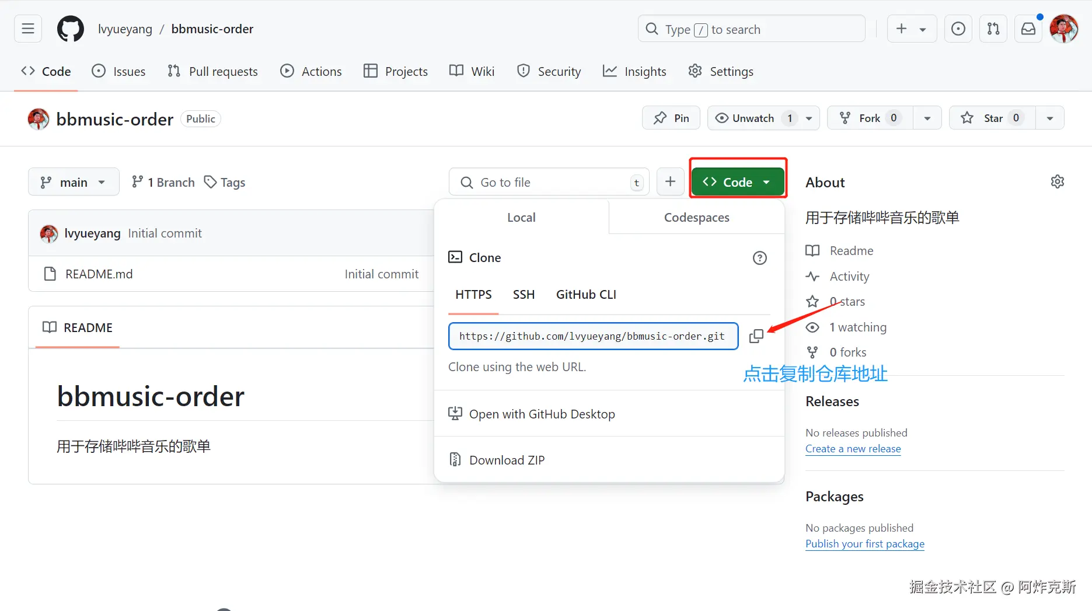Image resolution: width=1092 pixels, height=611 pixels.
Task: Open the README.md file
Action: click(99, 274)
